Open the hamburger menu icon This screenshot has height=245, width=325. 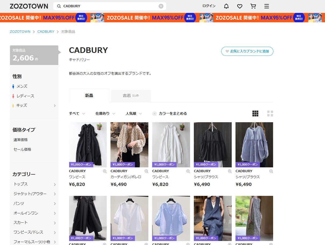click(266, 6)
